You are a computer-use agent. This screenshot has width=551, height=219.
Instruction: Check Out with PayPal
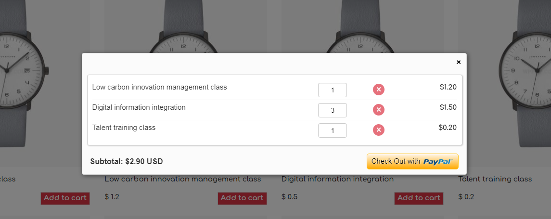click(412, 162)
